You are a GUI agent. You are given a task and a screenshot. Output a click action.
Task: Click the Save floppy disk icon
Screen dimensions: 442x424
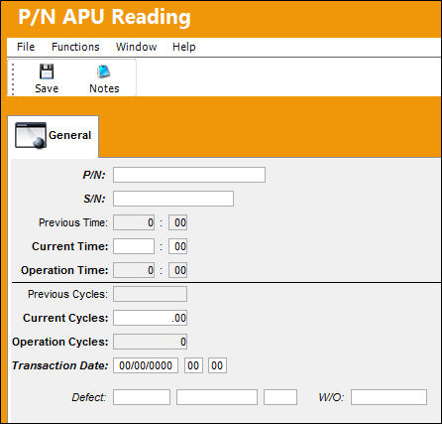pyautogui.click(x=47, y=71)
